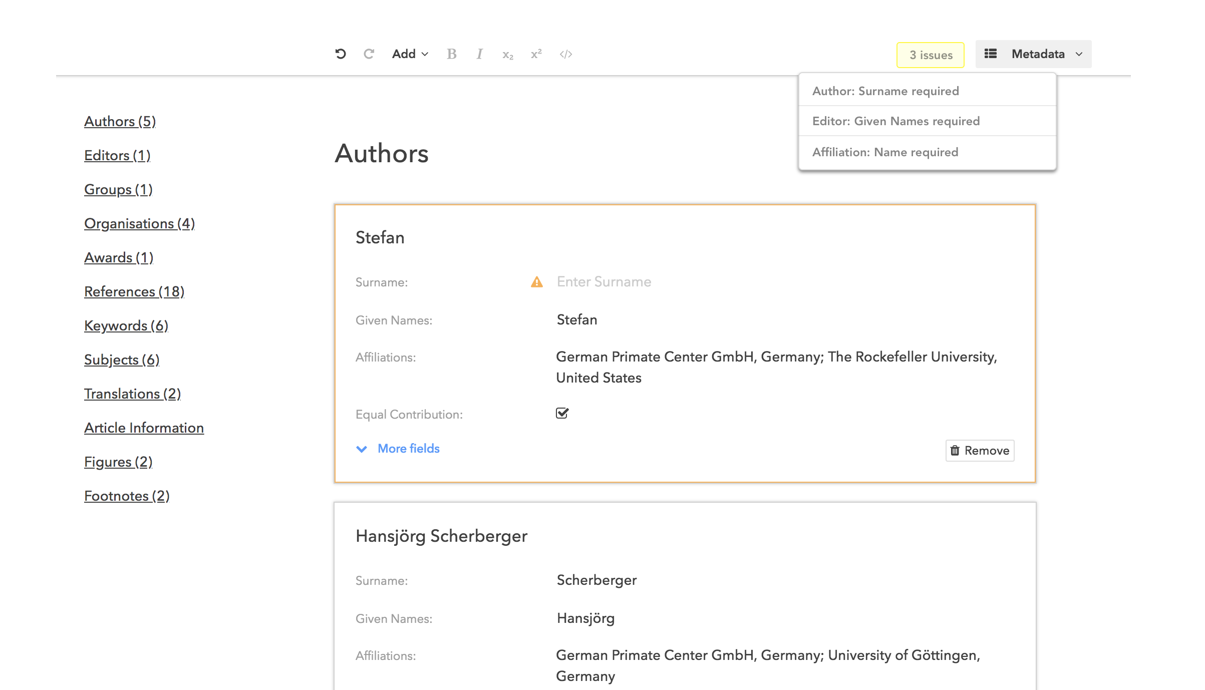Go to Groups (1) section
This screenshot has height=690, width=1205.
pyautogui.click(x=118, y=190)
